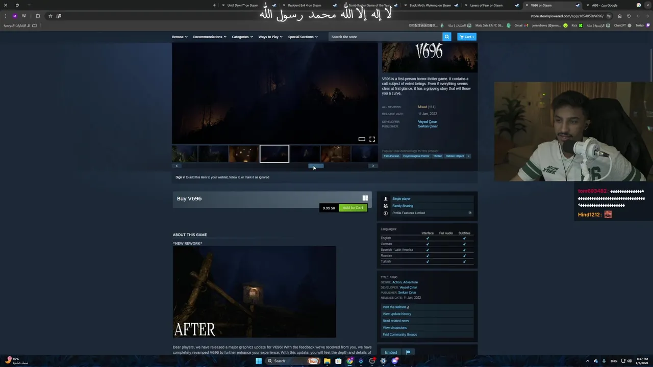The height and width of the screenshot is (367, 653).
Task: Open Chrome from the taskbar
Action: pos(349,361)
